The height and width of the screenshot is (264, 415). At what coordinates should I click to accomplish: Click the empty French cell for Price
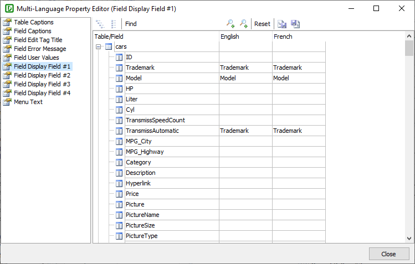299,194
